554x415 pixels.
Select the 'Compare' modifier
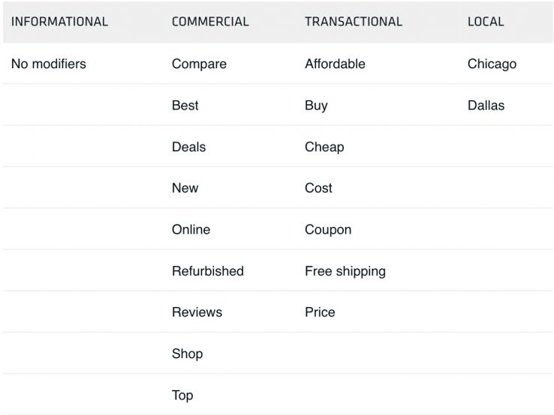(x=199, y=64)
